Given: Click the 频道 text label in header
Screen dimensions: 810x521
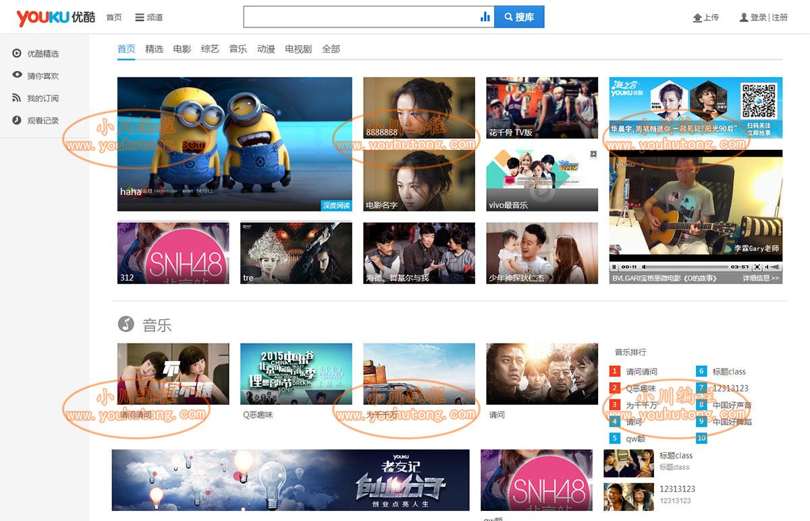Looking at the screenshot, I should tap(155, 18).
